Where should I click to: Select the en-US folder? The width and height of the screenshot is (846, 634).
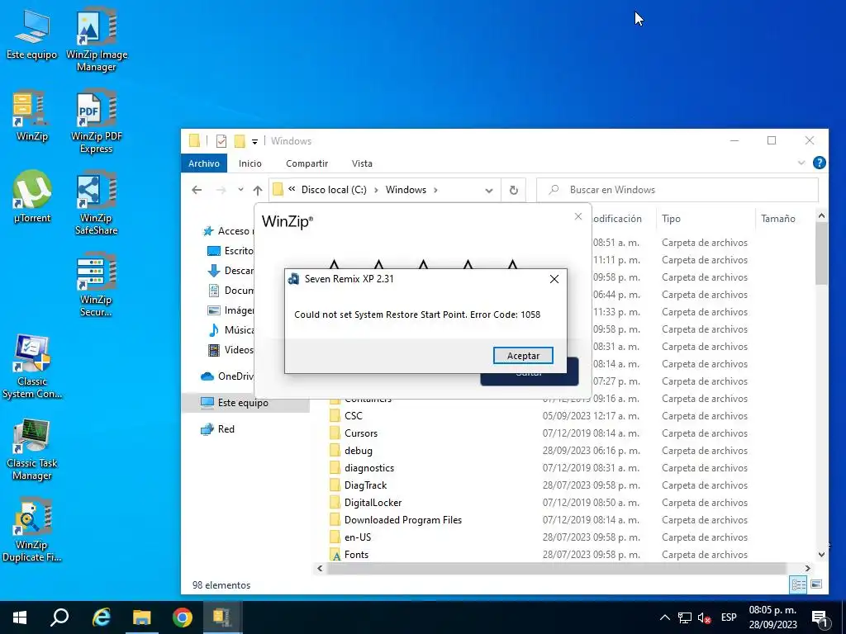[x=358, y=537]
